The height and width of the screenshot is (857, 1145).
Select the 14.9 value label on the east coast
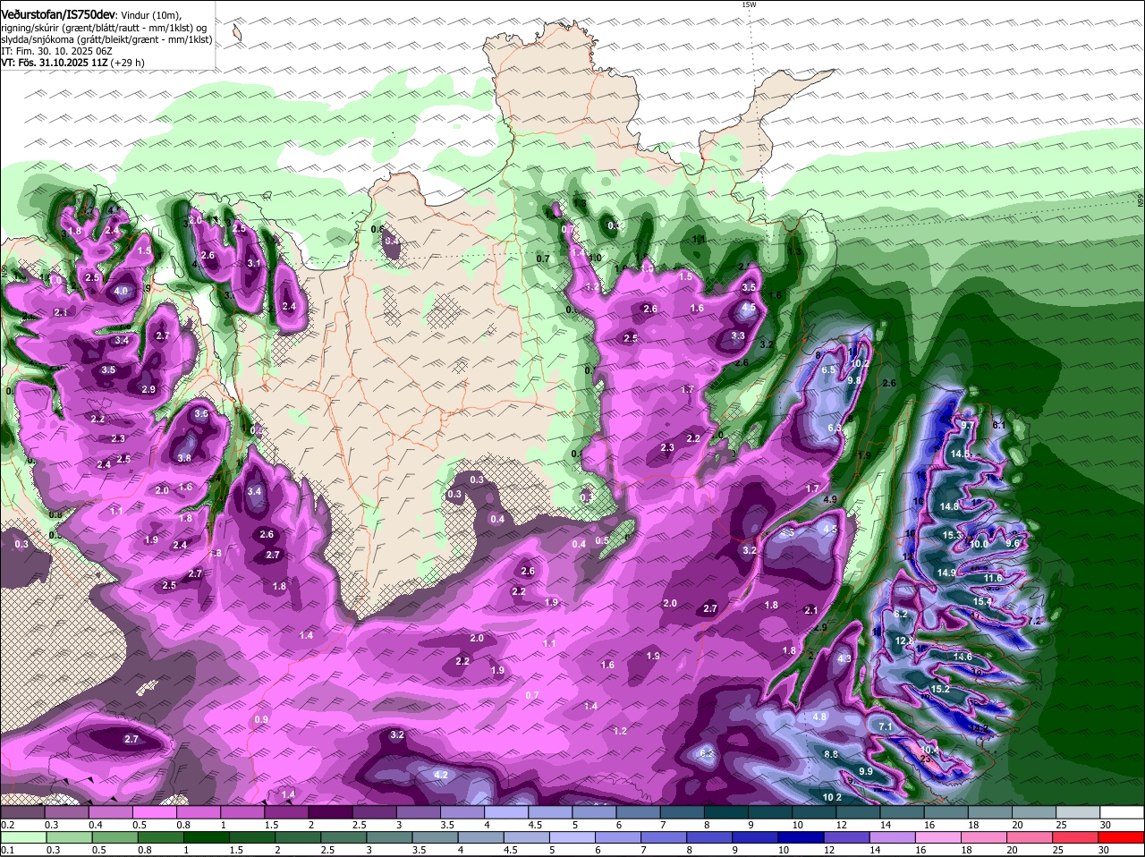(946, 573)
